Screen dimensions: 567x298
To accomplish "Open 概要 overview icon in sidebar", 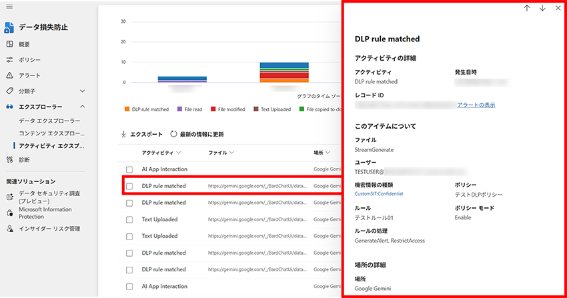I will pos(9,44).
